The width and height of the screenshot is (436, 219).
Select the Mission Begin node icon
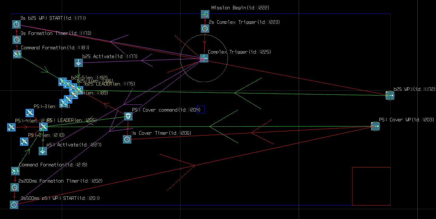point(205,14)
